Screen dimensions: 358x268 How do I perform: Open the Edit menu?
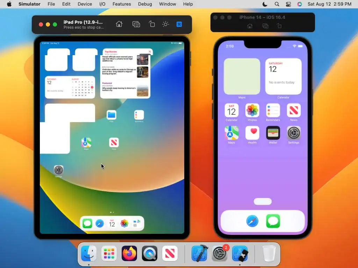(66, 4)
